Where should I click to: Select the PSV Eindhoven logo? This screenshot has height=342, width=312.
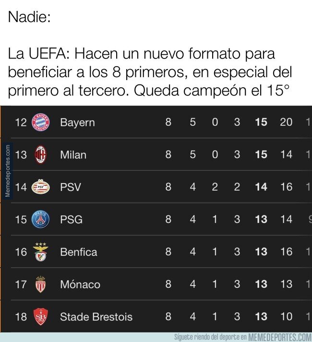40,187
